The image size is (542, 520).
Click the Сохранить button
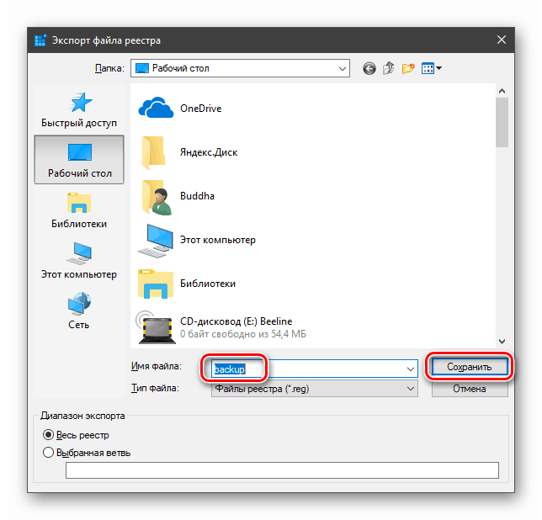point(470,367)
